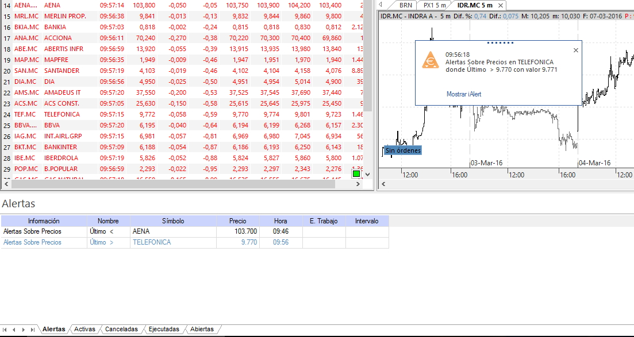Go to previous sheet tab arrow
Viewport: 634px width, 337px height.
click(x=14, y=330)
